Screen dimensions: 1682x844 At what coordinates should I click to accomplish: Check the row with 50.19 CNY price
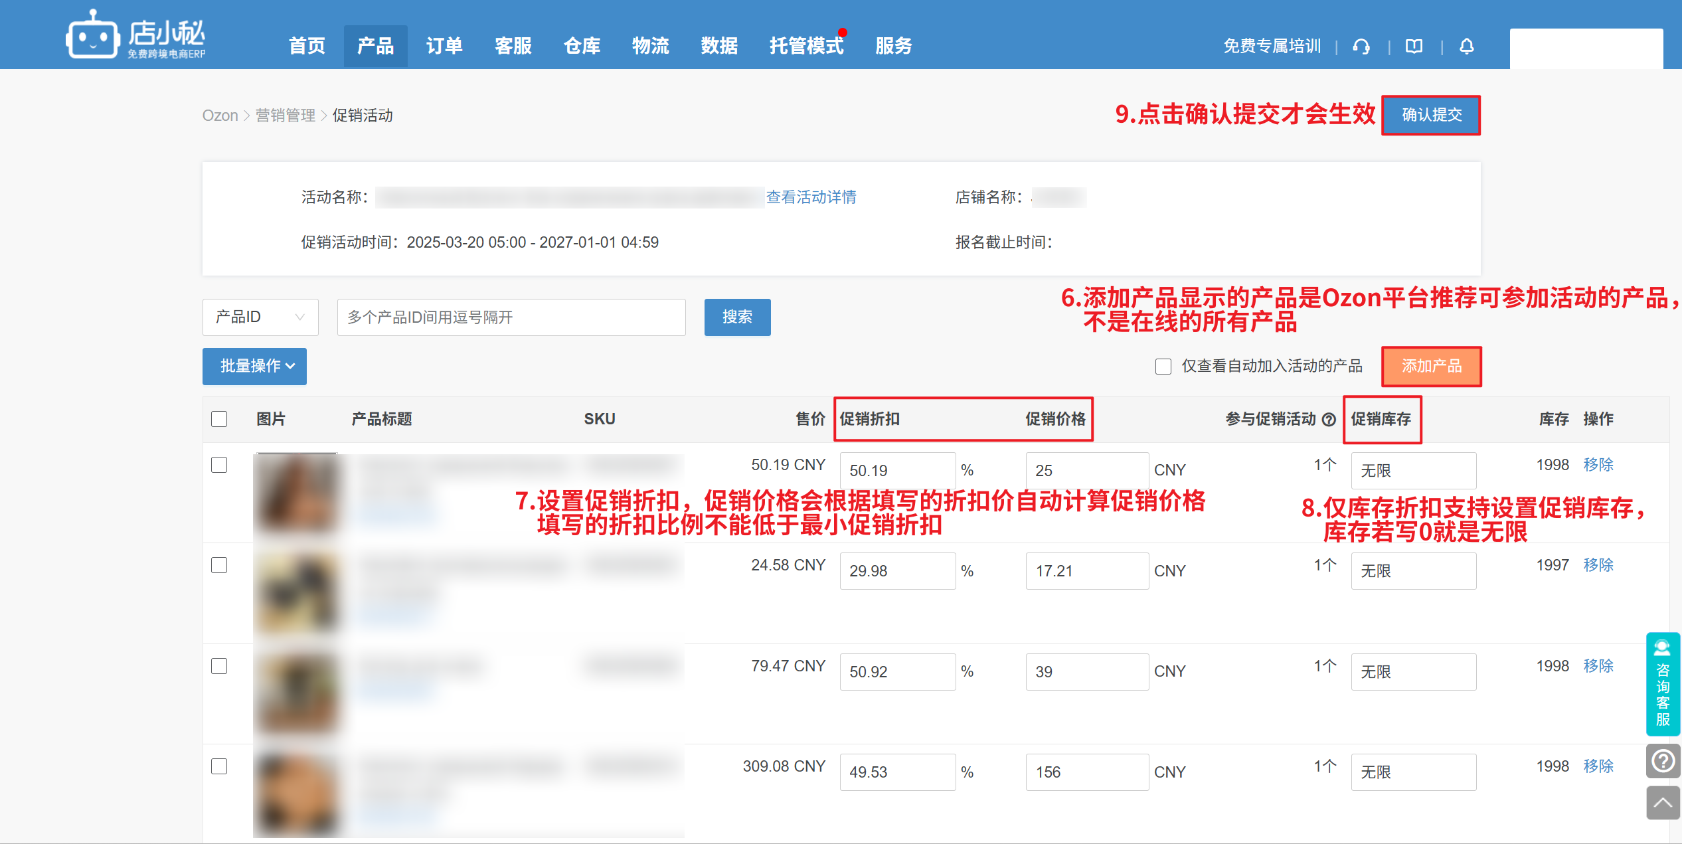[219, 465]
